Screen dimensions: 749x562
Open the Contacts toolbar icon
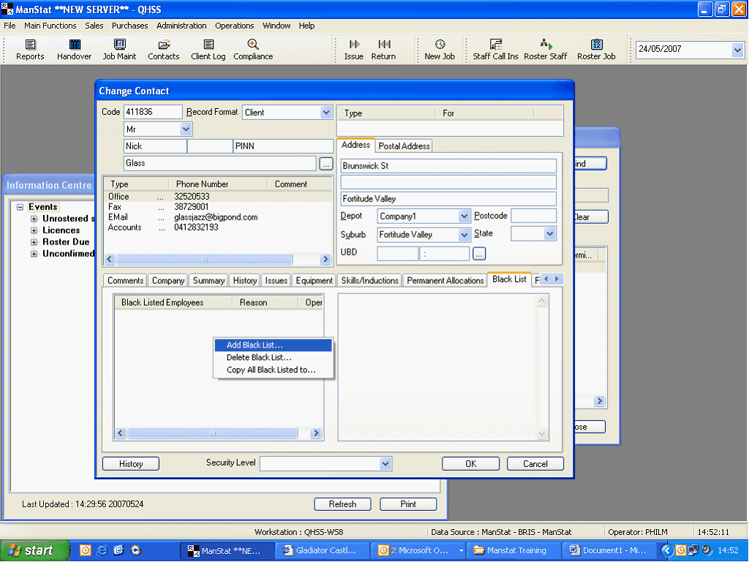(x=164, y=50)
